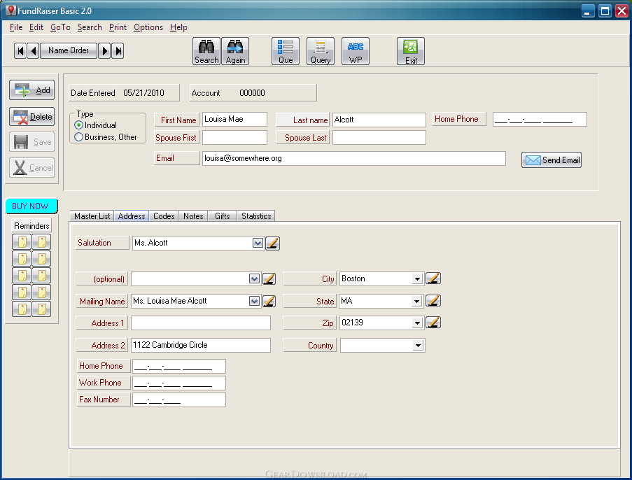Open the File menu

[x=15, y=27]
